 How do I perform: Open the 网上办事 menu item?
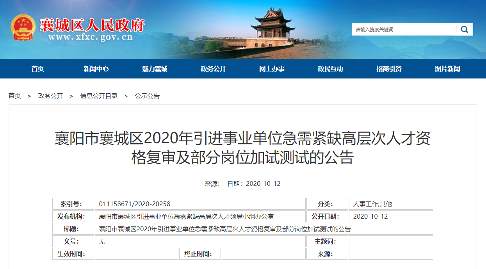coord(272,69)
